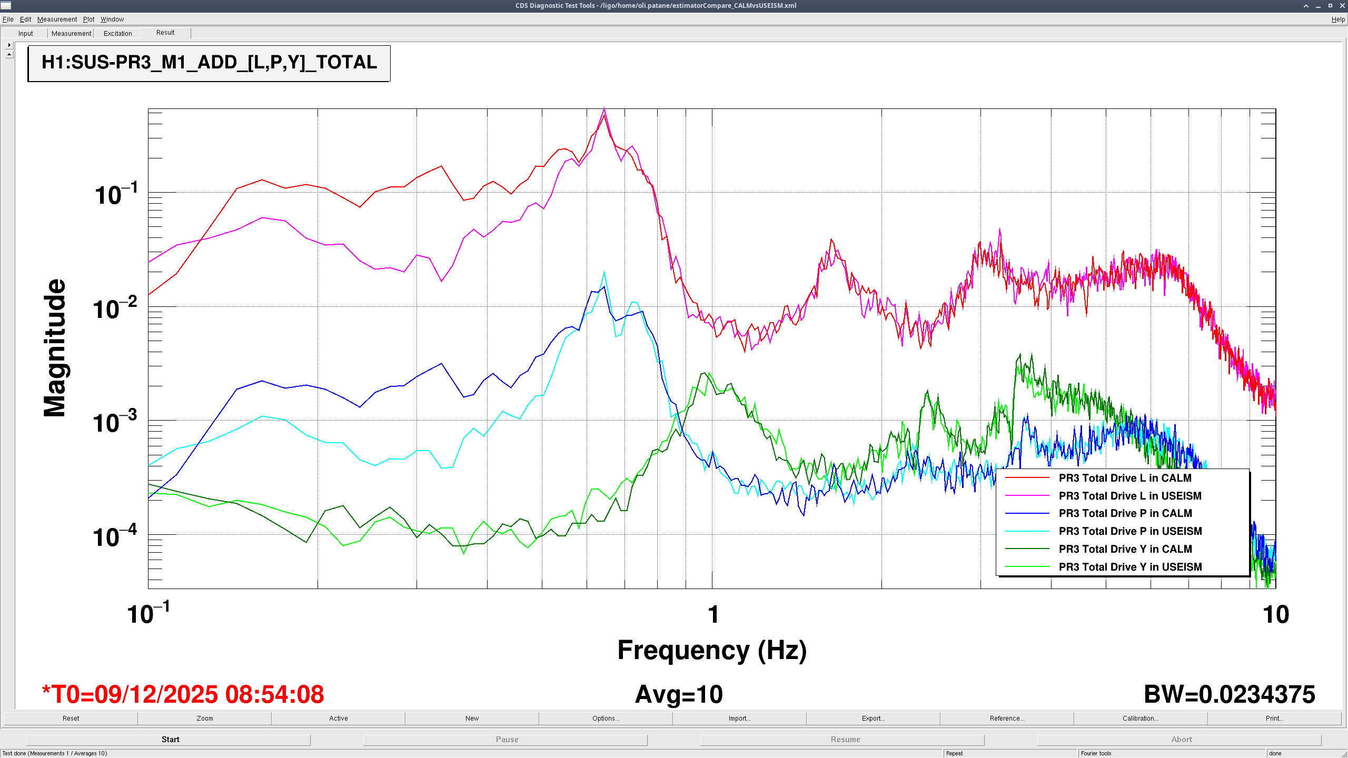Click the Options... button
The width and height of the screenshot is (1348, 758).
point(606,719)
